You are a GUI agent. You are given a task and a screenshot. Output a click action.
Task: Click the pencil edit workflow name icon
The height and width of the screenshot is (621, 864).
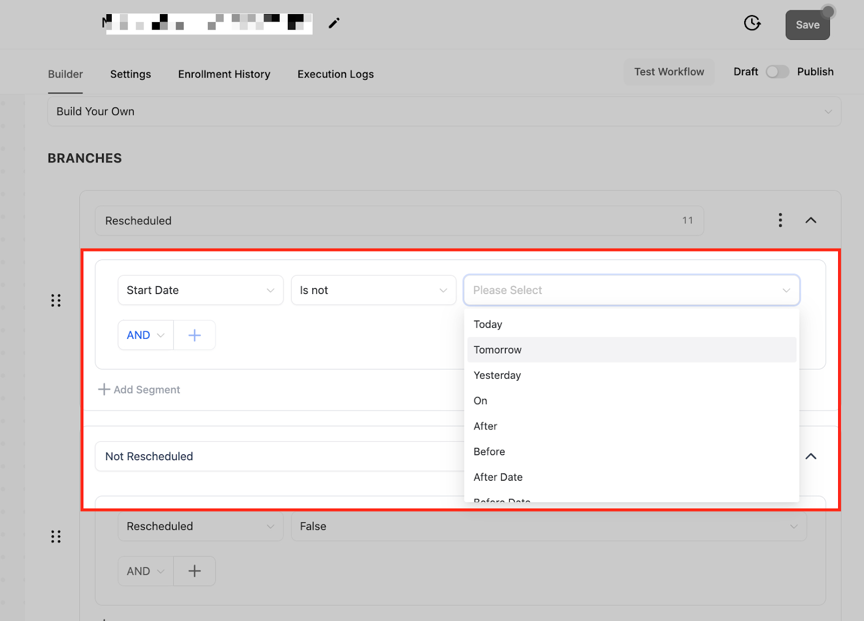tap(334, 23)
